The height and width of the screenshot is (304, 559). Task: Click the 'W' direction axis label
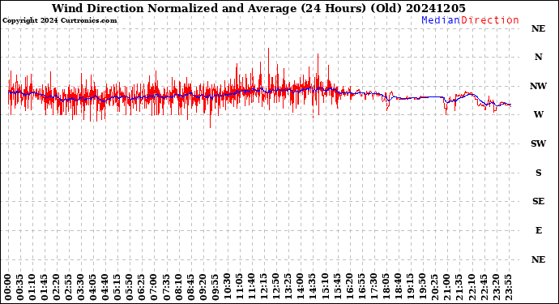point(538,114)
